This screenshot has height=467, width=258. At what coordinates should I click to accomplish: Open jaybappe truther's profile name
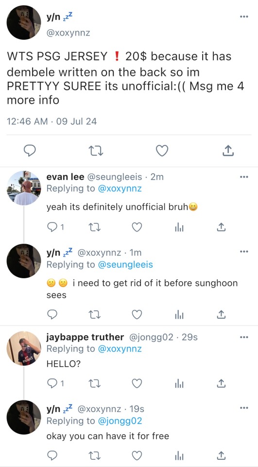click(85, 337)
